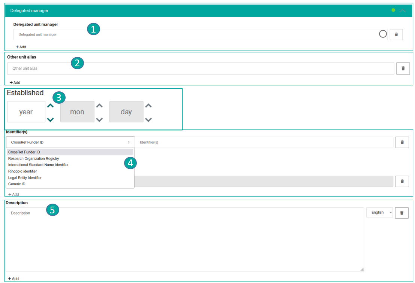The height and width of the screenshot is (283, 415).
Task: Decrement the established day
Action: (148, 120)
